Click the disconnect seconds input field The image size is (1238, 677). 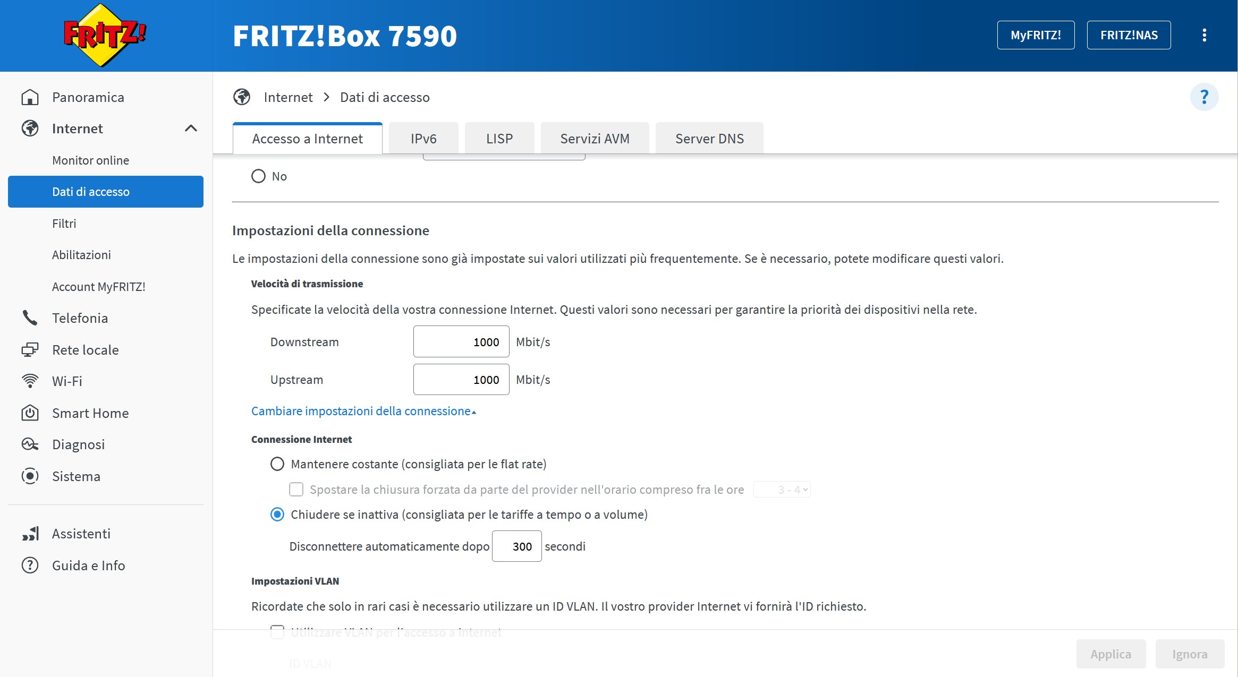[x=516, y=546]
